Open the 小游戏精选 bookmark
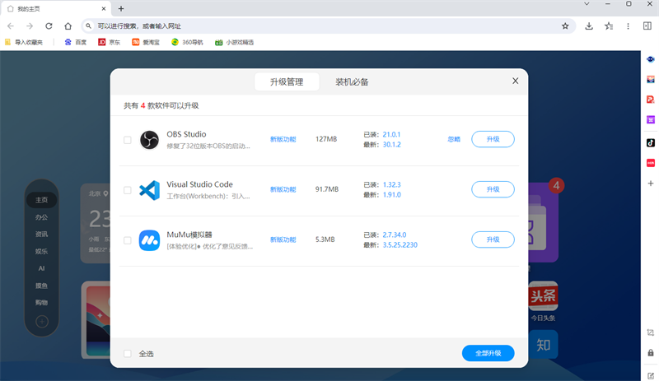This screenshot has height=381, width=659. pos(234,42)
